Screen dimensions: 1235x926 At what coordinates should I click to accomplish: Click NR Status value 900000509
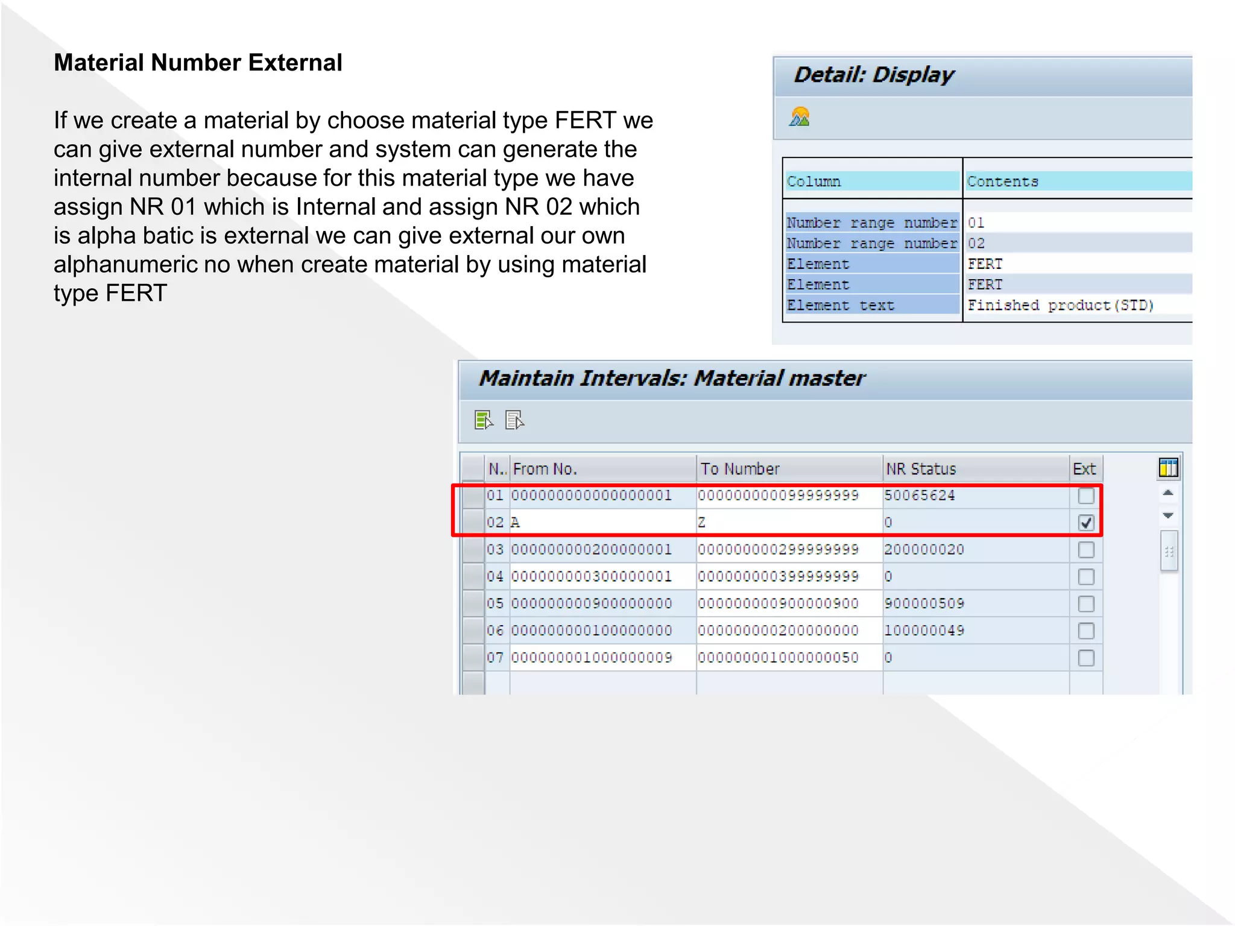point(924,603)
